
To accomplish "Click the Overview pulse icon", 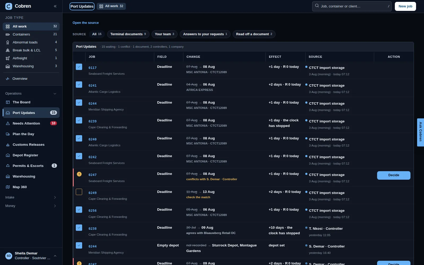I will coord(8,79).
